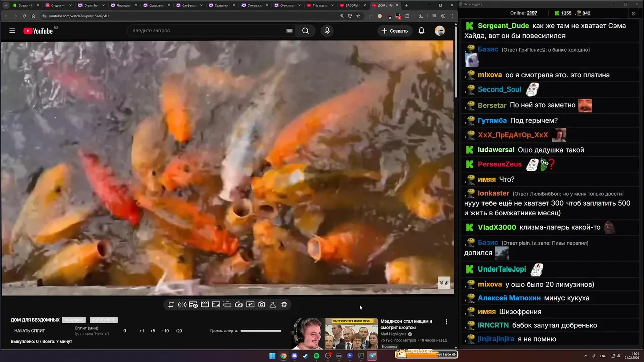The width and height of the screenshot is (644, 362).
Task: Open Telegram from the taskbar
Action: coord(372,356)
